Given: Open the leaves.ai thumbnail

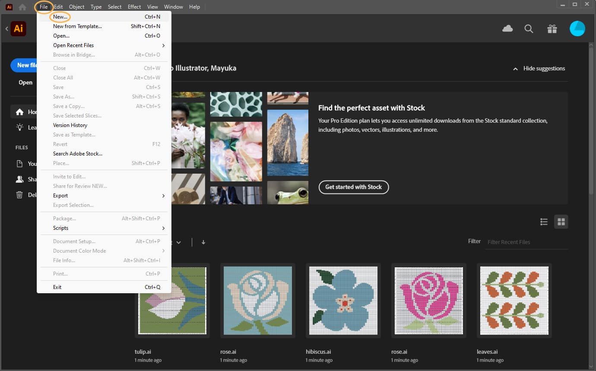Looking at the screenshot, I should pos(514,300).
